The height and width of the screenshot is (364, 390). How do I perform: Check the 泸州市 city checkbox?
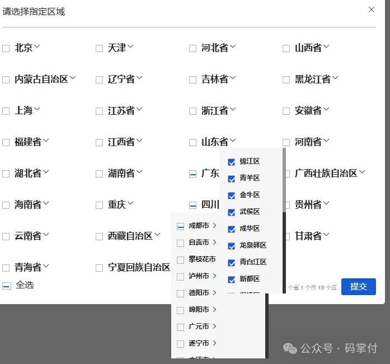click(180, 277)
